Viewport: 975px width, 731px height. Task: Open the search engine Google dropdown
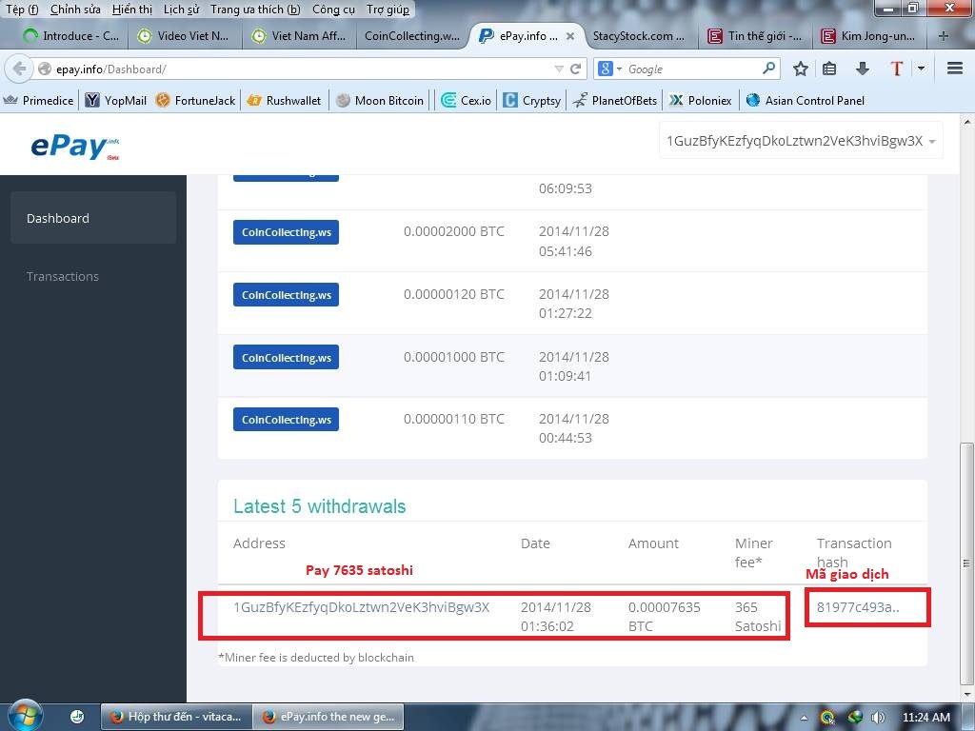(609, 69)
